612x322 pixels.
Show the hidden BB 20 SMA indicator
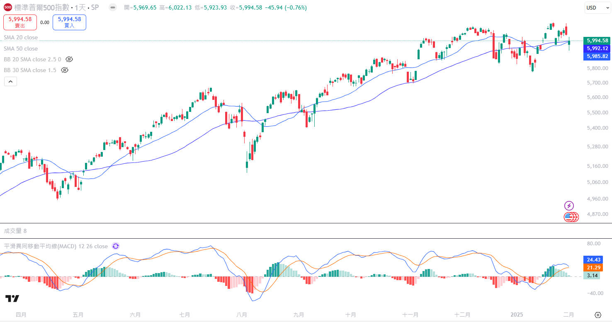[69, 59]
